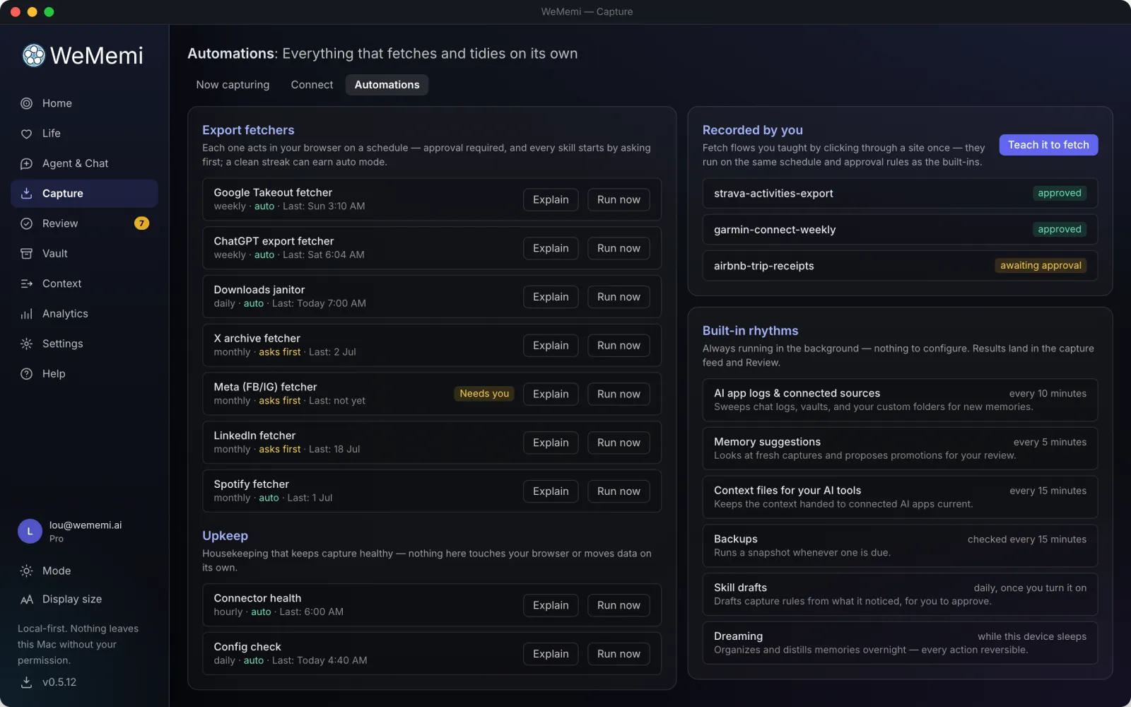Select the Dreaming rhythm row
The width and height of the screenshot is (1131, 707).
pos(900,643)
